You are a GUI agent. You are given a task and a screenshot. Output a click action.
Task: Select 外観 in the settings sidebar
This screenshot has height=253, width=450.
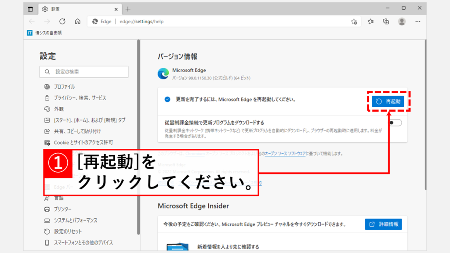pos(58,109)
